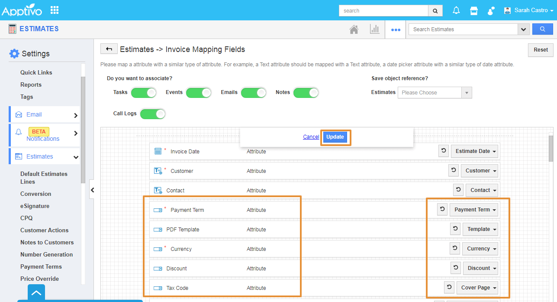Reset the Invoice Date mapping icon
Viewport: 557px width, 302px height.
[444, 151]
